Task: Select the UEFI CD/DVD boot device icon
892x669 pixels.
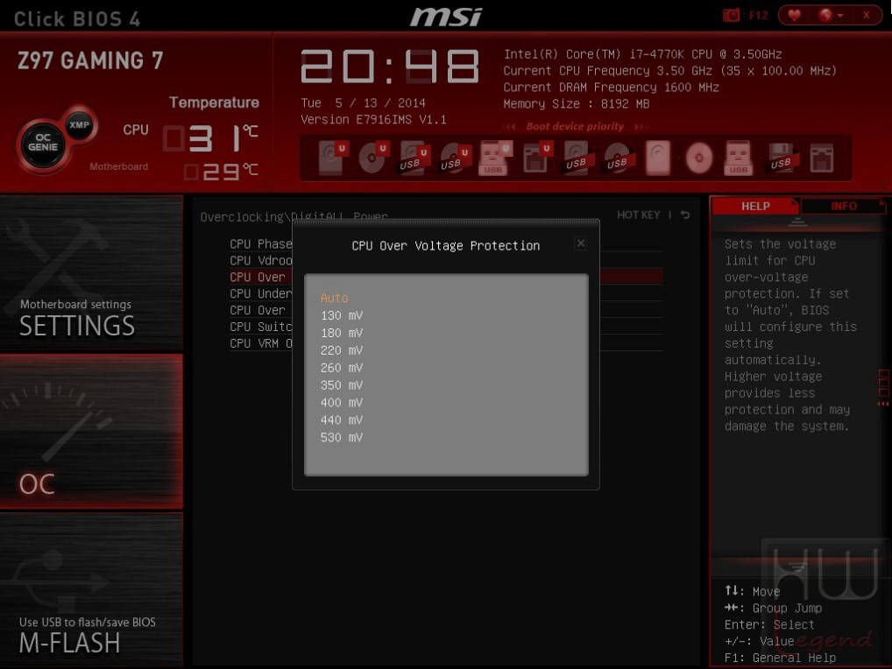Action: click(372, 158)
